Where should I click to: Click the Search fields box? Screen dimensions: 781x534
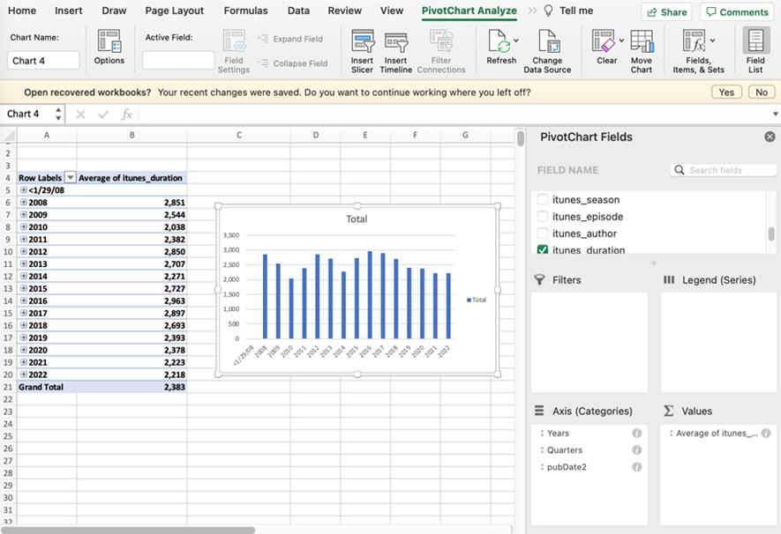[x=723, y=170]
